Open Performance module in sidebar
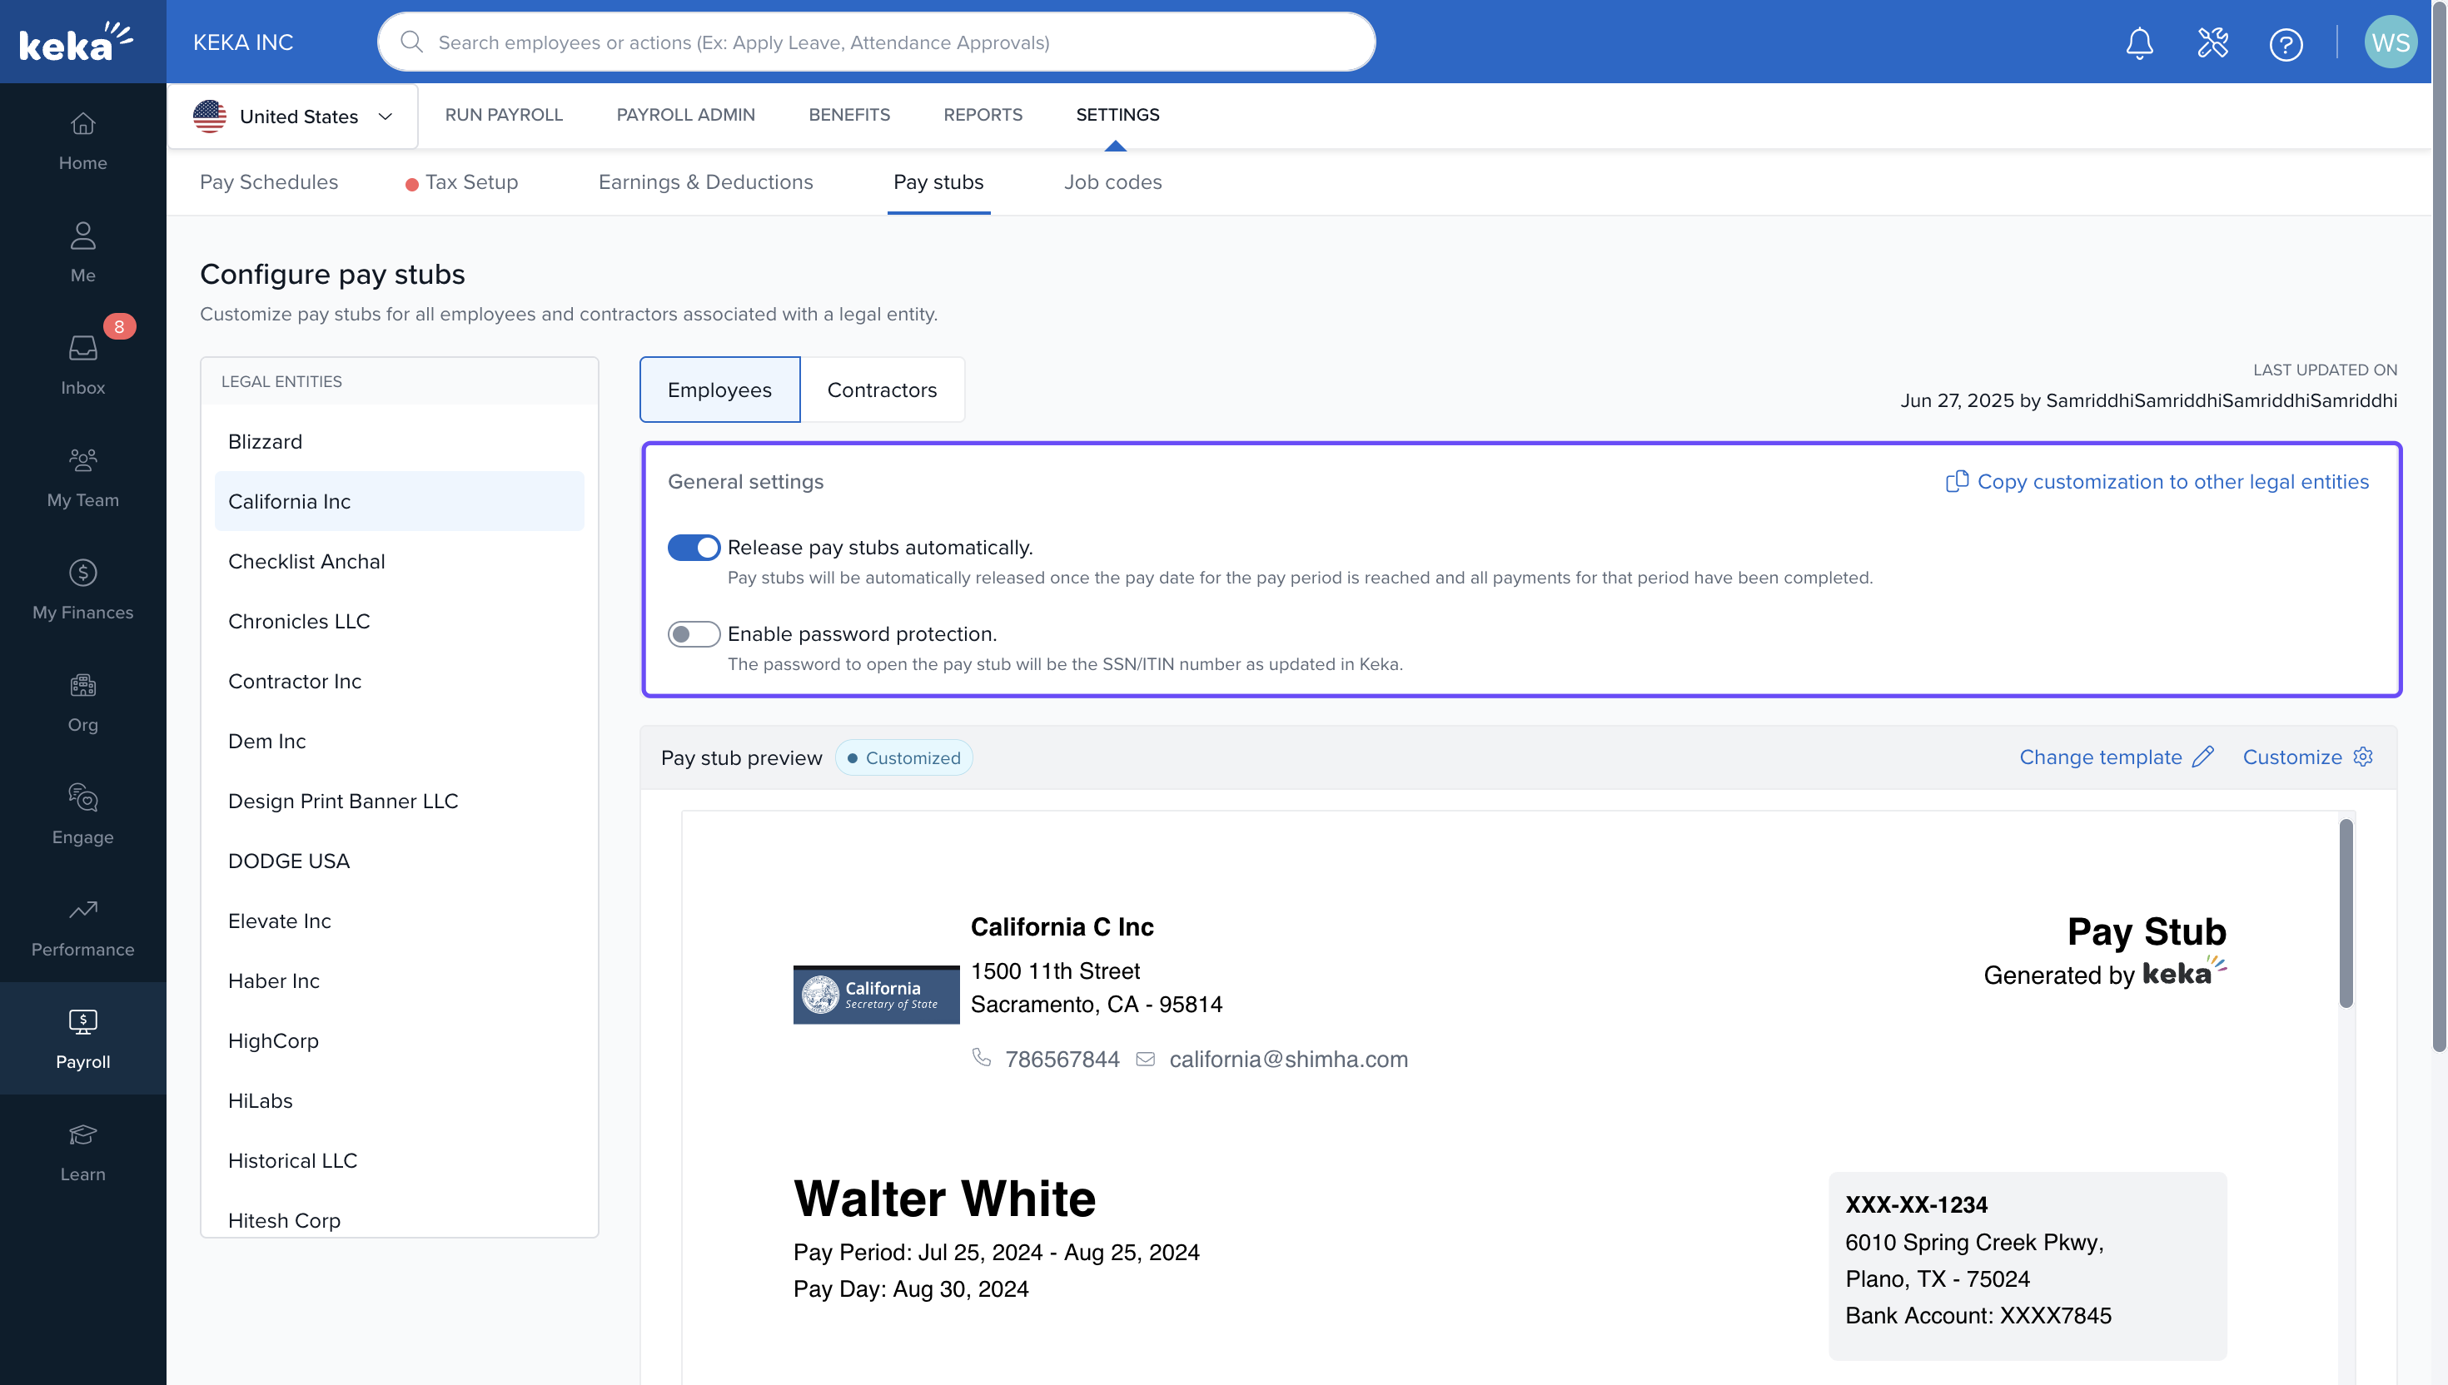The height and width of the screenshot is (1385, 2448). pyautogui.click(x=82, y=926)
